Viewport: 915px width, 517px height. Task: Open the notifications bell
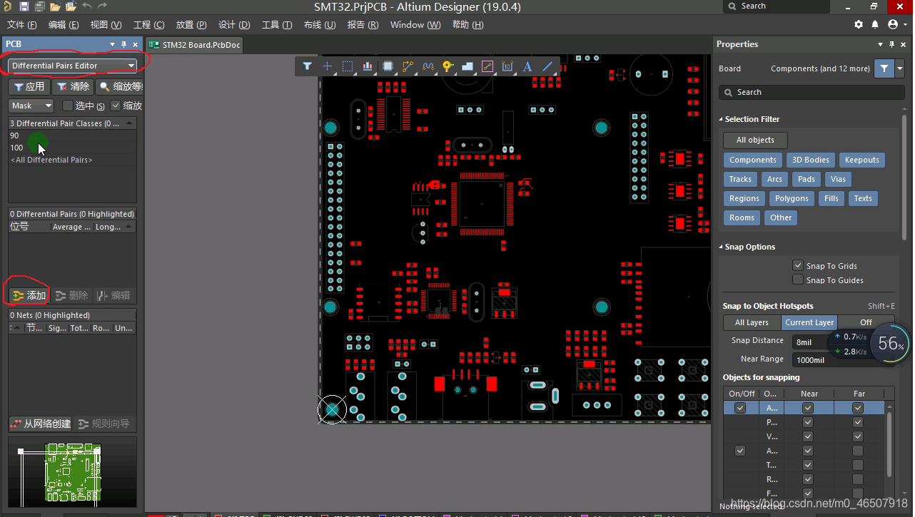(x=875, y=24)
